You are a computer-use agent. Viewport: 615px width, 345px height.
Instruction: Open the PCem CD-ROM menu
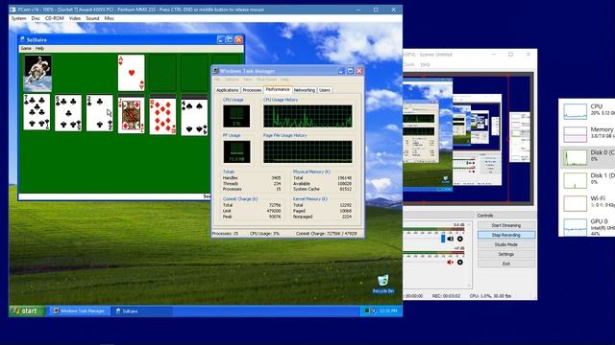pos(54,18)
